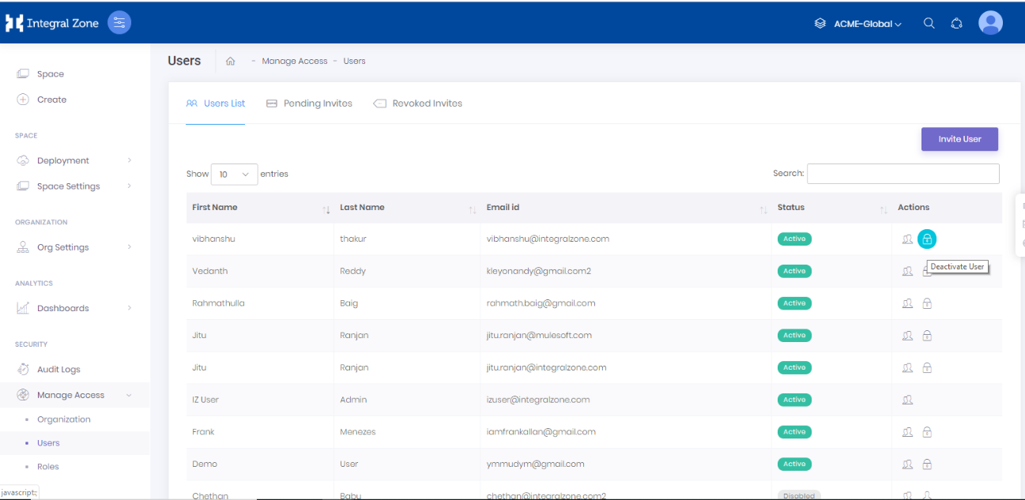Open Users under Manage Access
The image size is (1025, 500).
tap(48, 443)
